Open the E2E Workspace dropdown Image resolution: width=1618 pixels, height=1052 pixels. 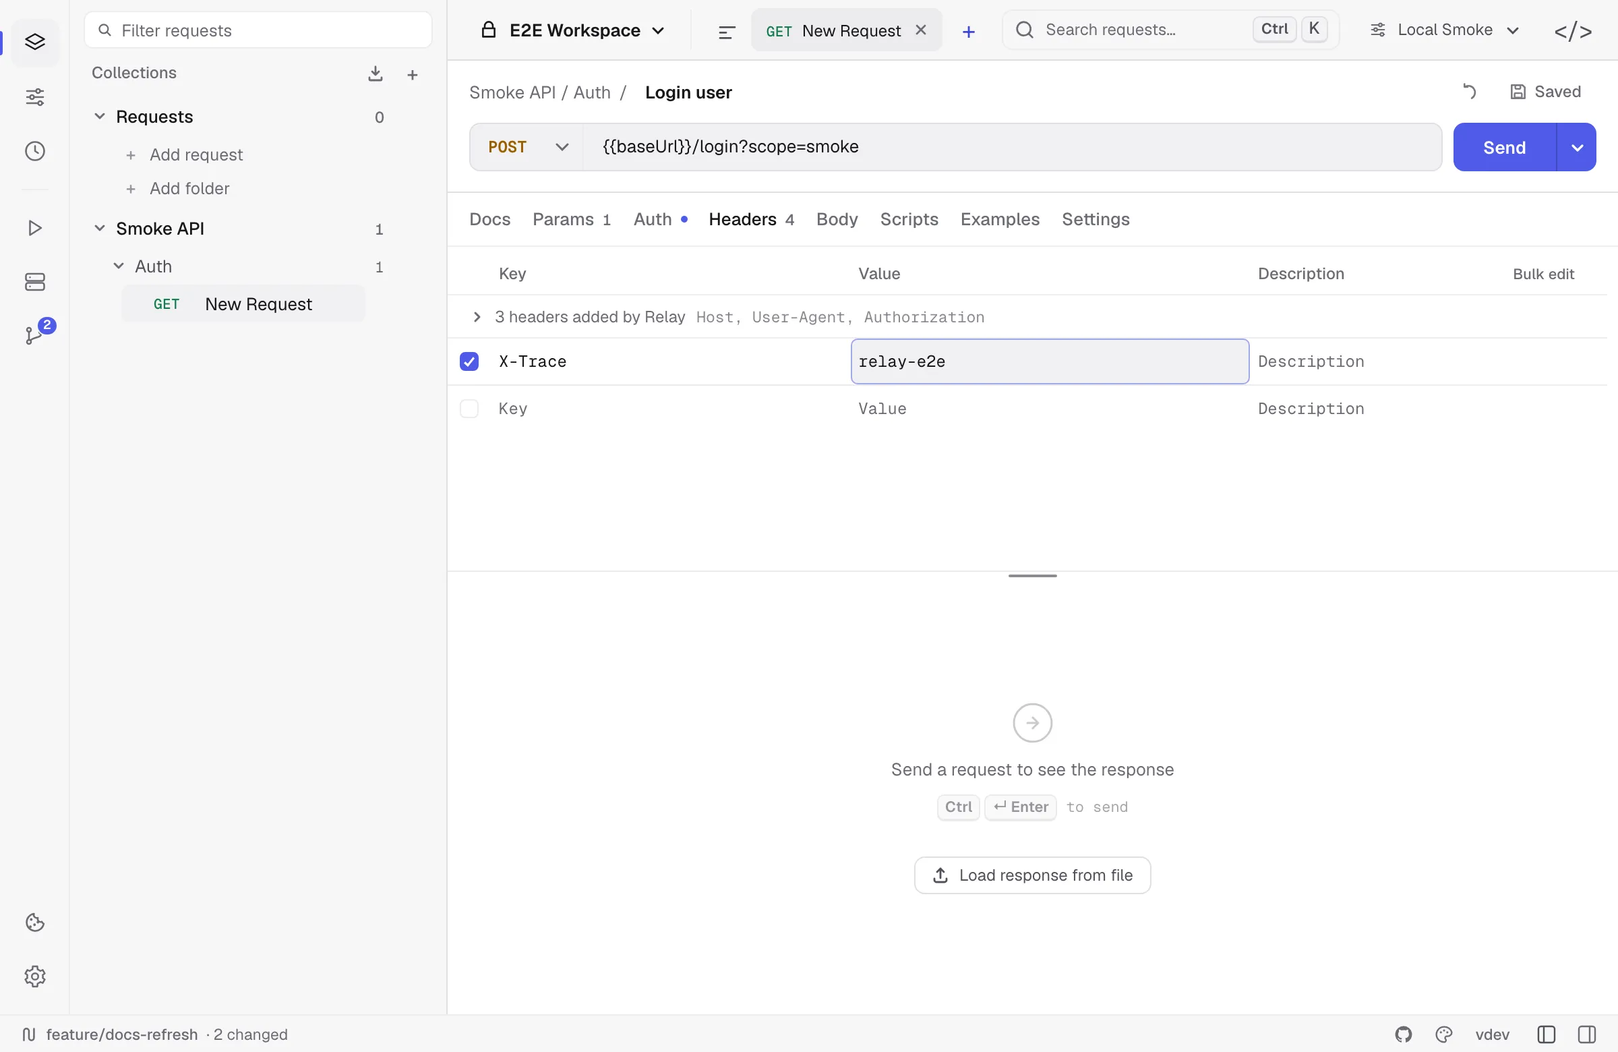tap(573, 30)
